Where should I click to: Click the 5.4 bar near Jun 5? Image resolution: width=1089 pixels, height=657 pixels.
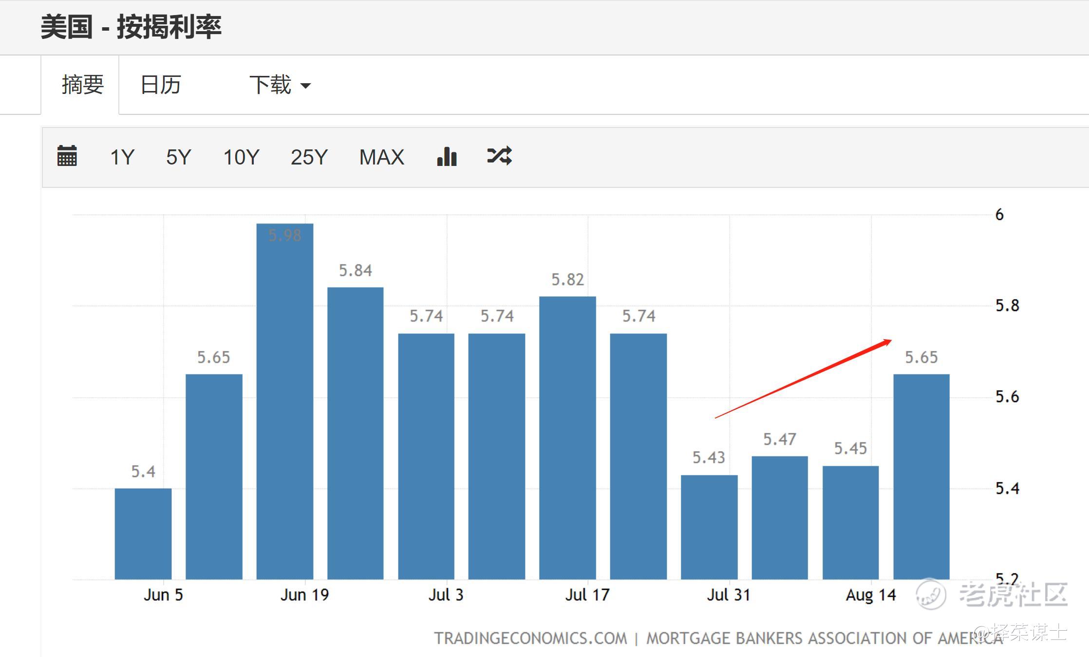[143, 533]
